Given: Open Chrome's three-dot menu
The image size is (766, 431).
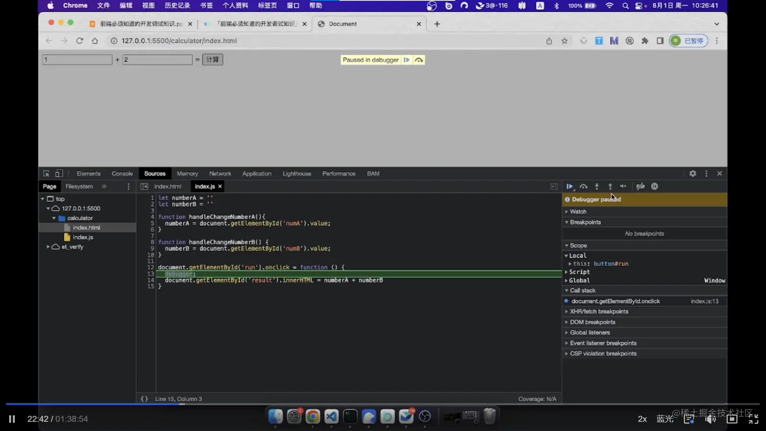Looking at the screenshot, I should [717, 41].
